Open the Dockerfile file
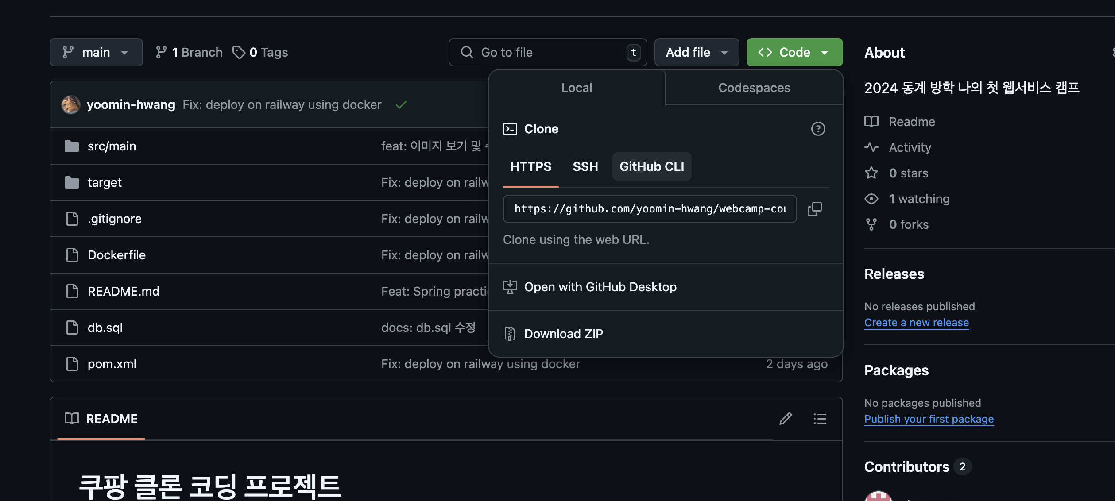This screenshot has width=1115, height=501. [x=116, y=255]
